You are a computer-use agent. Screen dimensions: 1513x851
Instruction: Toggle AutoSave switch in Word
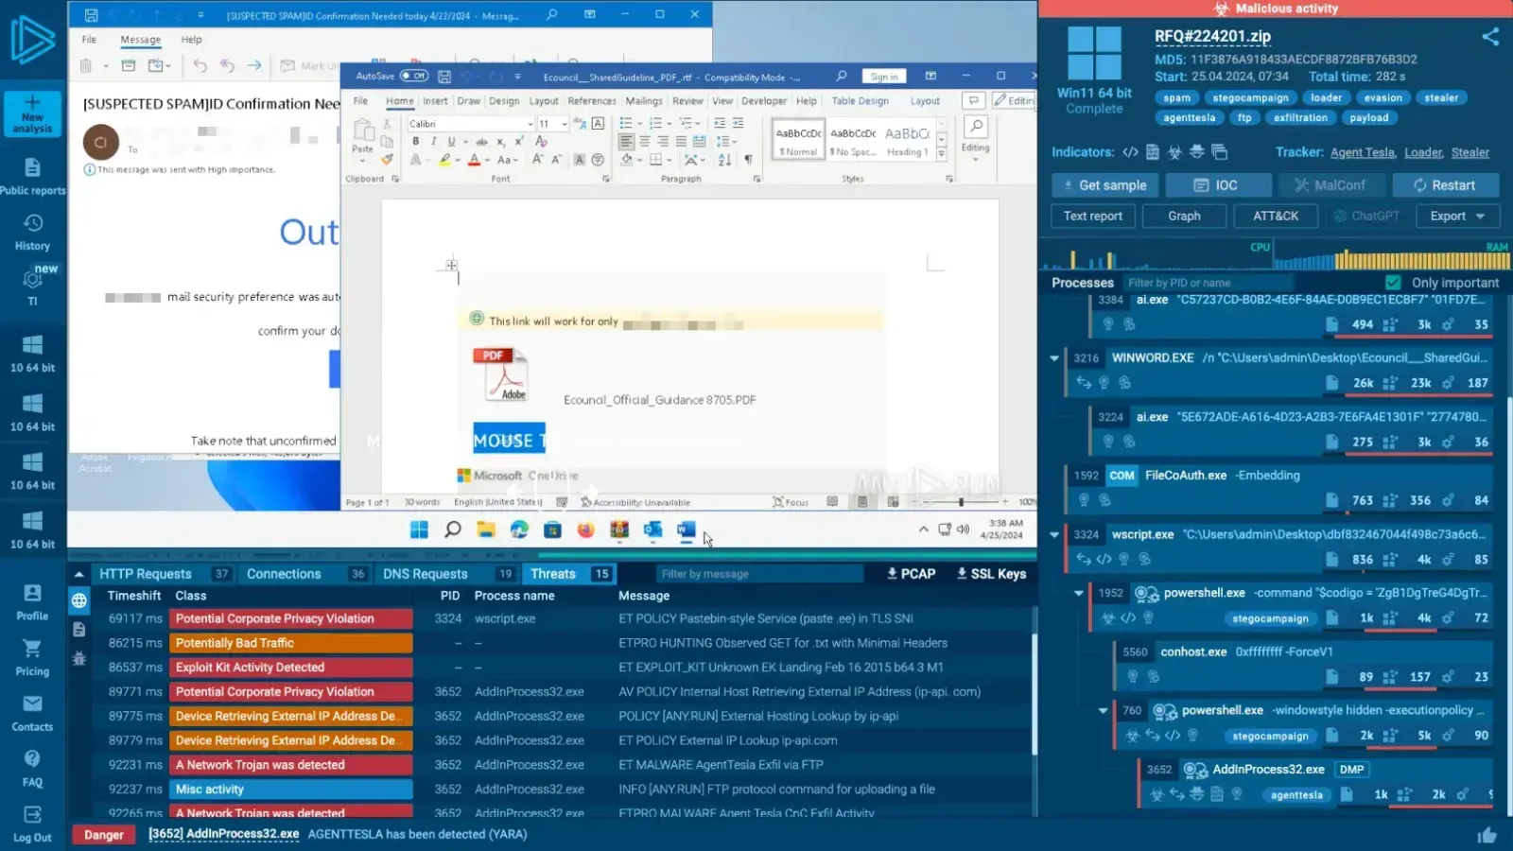414,77
